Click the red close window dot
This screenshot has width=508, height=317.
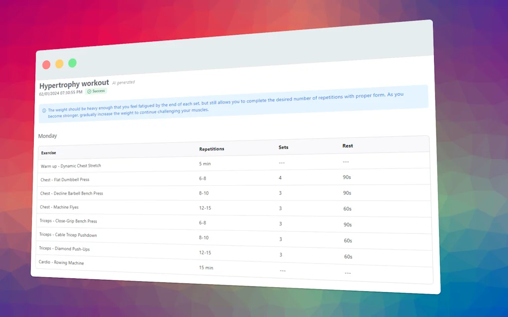pos(46,64)
